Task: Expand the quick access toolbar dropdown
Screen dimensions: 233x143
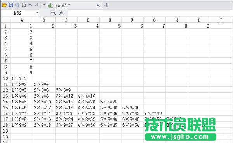Action: tap(43, 5)
